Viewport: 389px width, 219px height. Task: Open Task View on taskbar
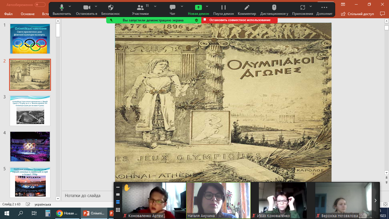(x=34, y=213)
